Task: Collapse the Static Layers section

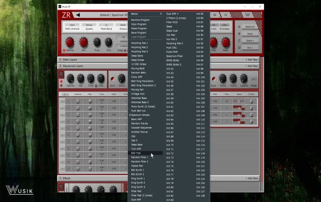Action: 60,59
